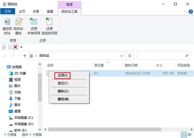
Task: Click quick access properties checkmark icon
Action: 4,47
